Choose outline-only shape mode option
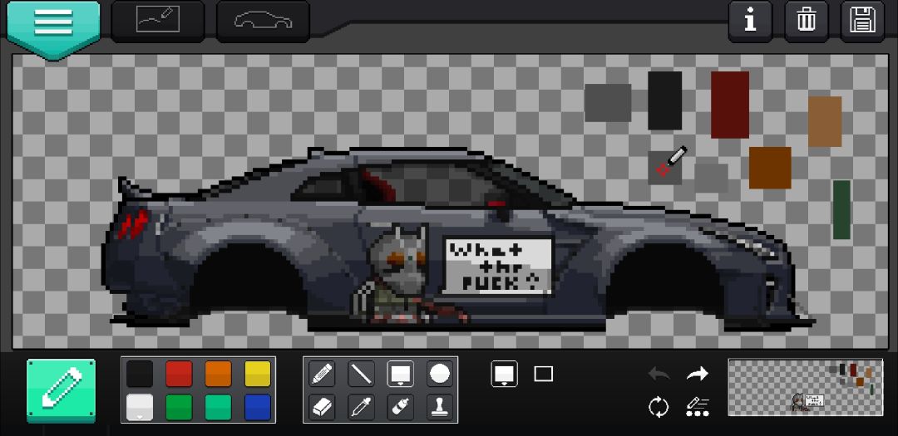This screenshot has height=436, width=898. click(x=544, y=374)
